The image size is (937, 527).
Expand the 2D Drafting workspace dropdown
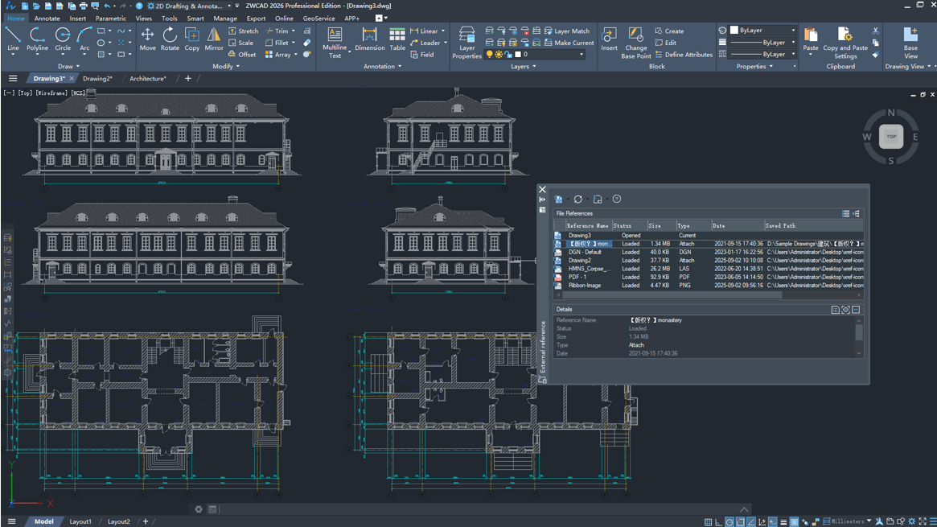point(228,6)
